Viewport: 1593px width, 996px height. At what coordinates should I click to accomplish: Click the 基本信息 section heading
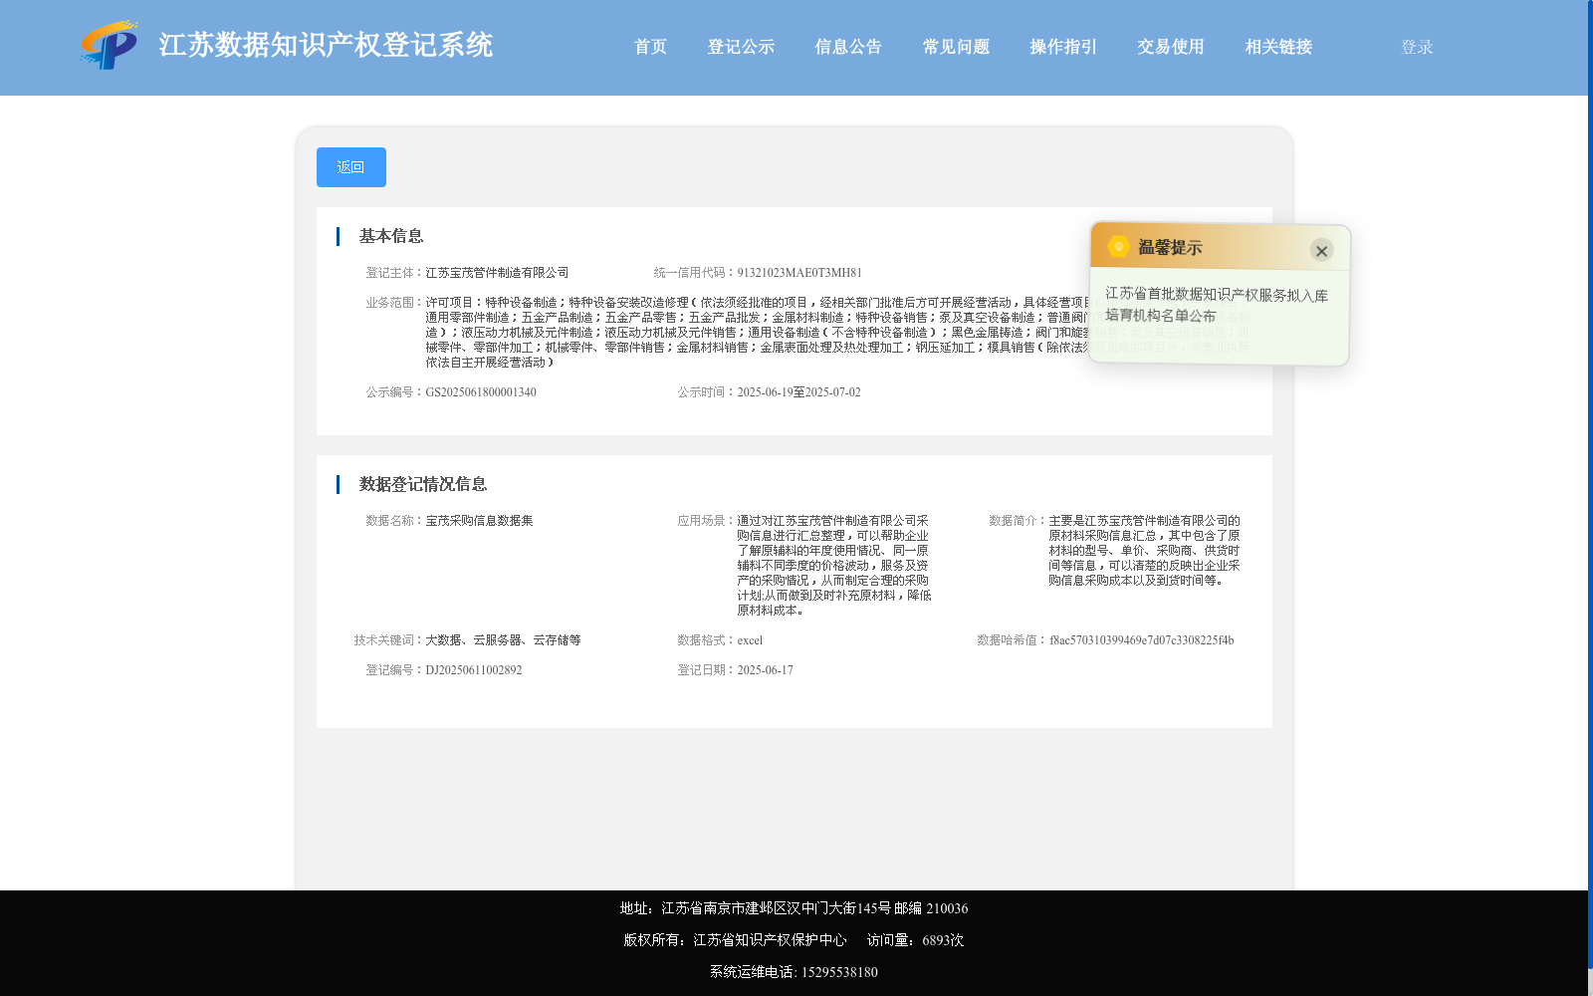click(x=391, y=236)
